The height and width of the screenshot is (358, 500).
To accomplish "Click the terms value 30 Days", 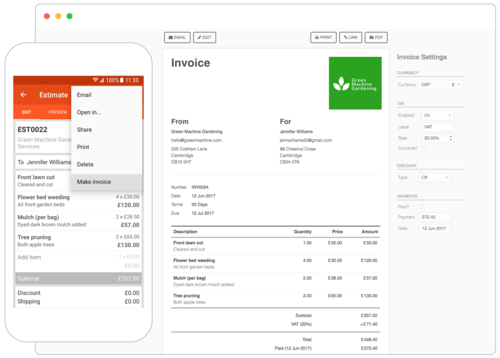I will (199, 204).
